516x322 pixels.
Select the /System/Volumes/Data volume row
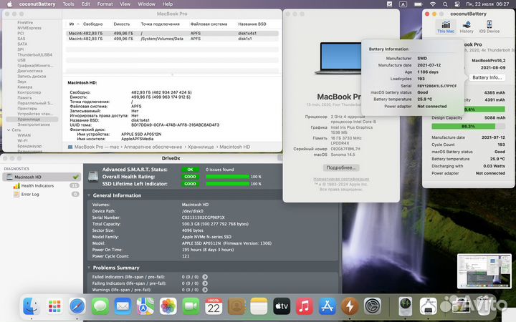[172, 39]
